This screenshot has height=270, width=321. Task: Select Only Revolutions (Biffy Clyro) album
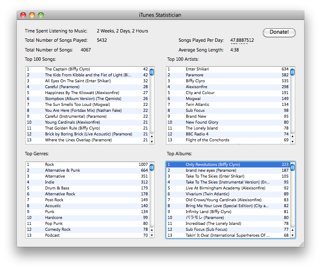tap(228, 165)
